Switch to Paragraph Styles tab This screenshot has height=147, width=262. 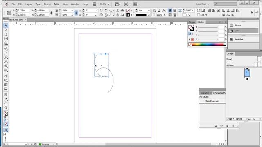[219, 93]
